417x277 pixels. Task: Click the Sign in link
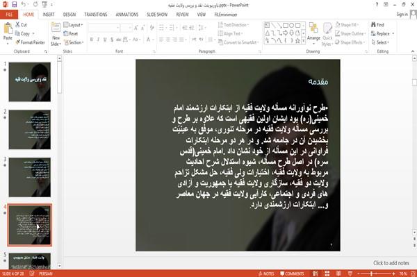[402, 15]
